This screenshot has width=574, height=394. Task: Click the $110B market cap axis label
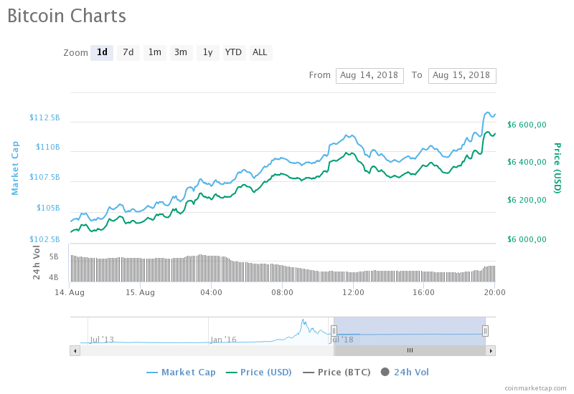[47, 147]
